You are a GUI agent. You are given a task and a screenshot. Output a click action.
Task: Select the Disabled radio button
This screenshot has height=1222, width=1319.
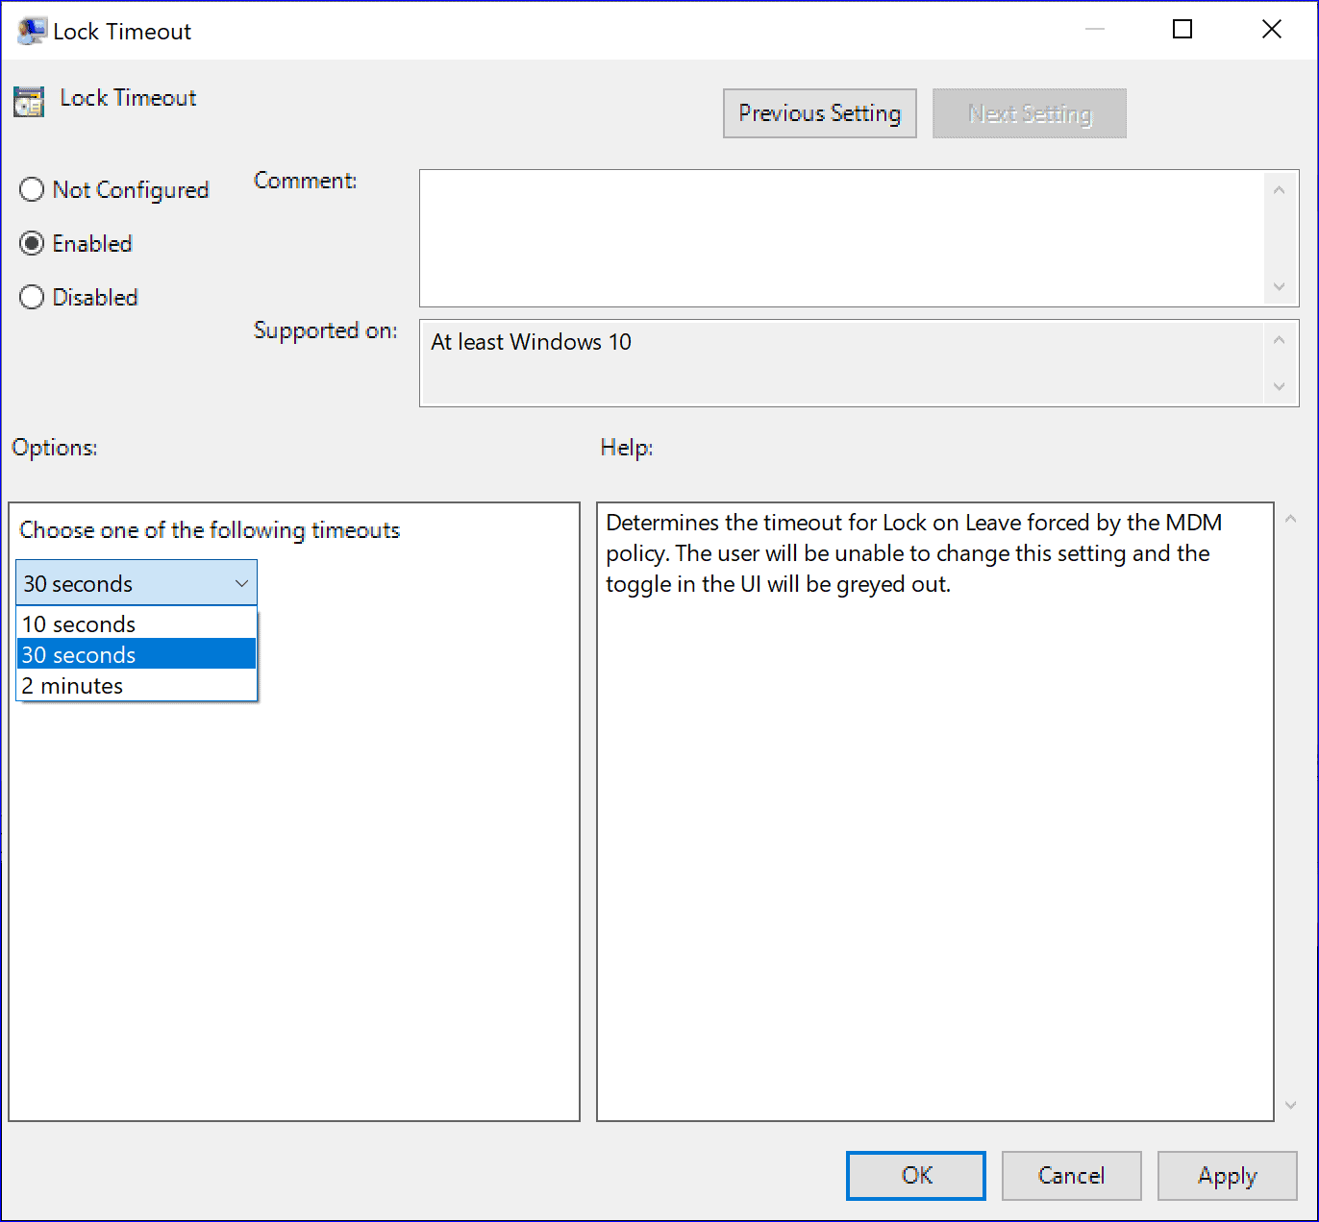[x=79, y=298]
